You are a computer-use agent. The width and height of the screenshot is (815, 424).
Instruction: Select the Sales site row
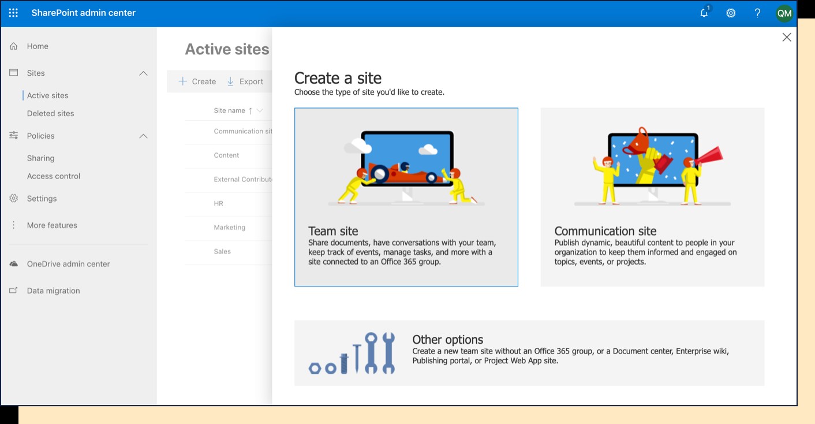229,252
